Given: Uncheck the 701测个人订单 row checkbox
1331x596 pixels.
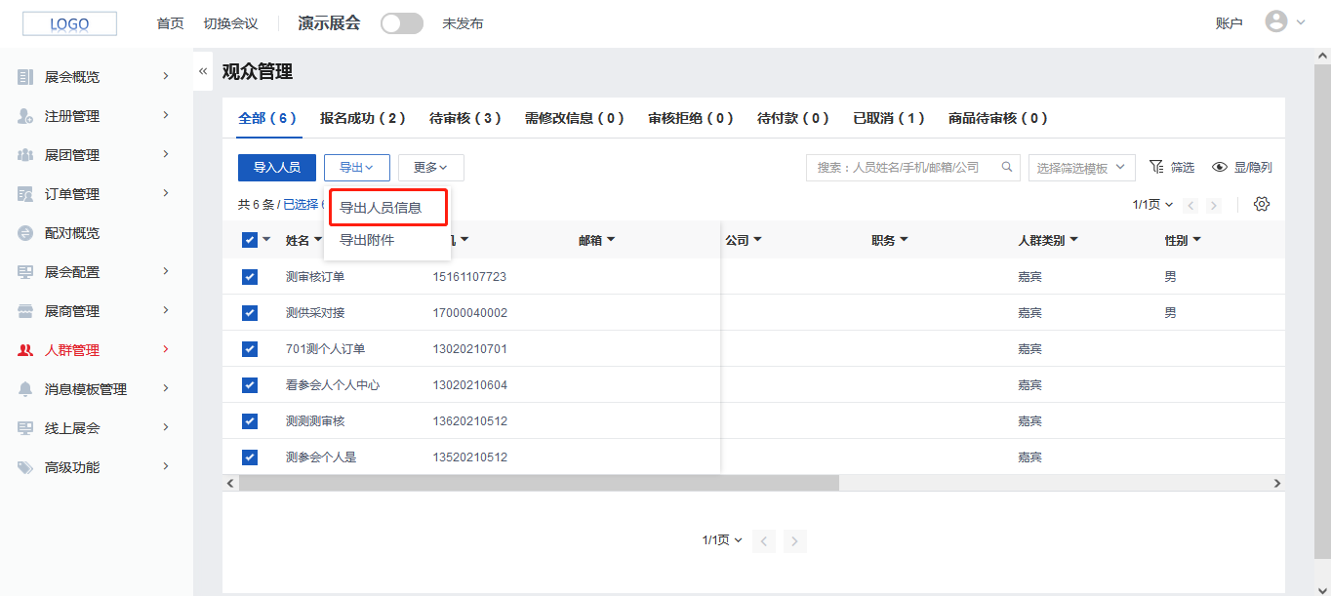Looking at the screenshot, I should pos(250,349).
